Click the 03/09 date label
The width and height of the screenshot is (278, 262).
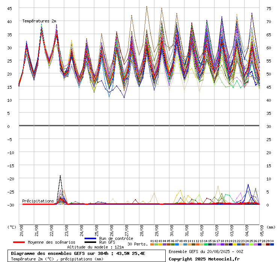(x=232, y=231)
